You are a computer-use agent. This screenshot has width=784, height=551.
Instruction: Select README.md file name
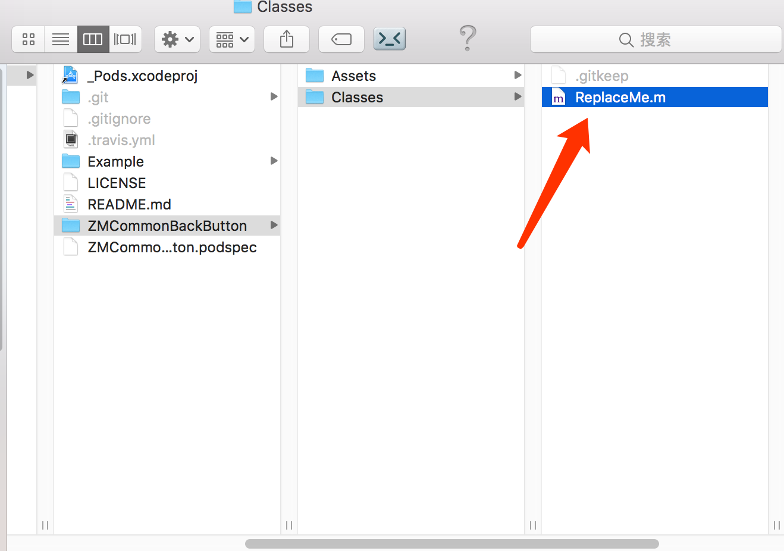click(129, 204)
